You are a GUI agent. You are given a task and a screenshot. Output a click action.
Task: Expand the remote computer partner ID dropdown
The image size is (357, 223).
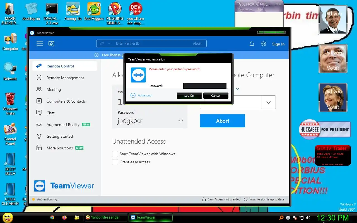point(269,102)
